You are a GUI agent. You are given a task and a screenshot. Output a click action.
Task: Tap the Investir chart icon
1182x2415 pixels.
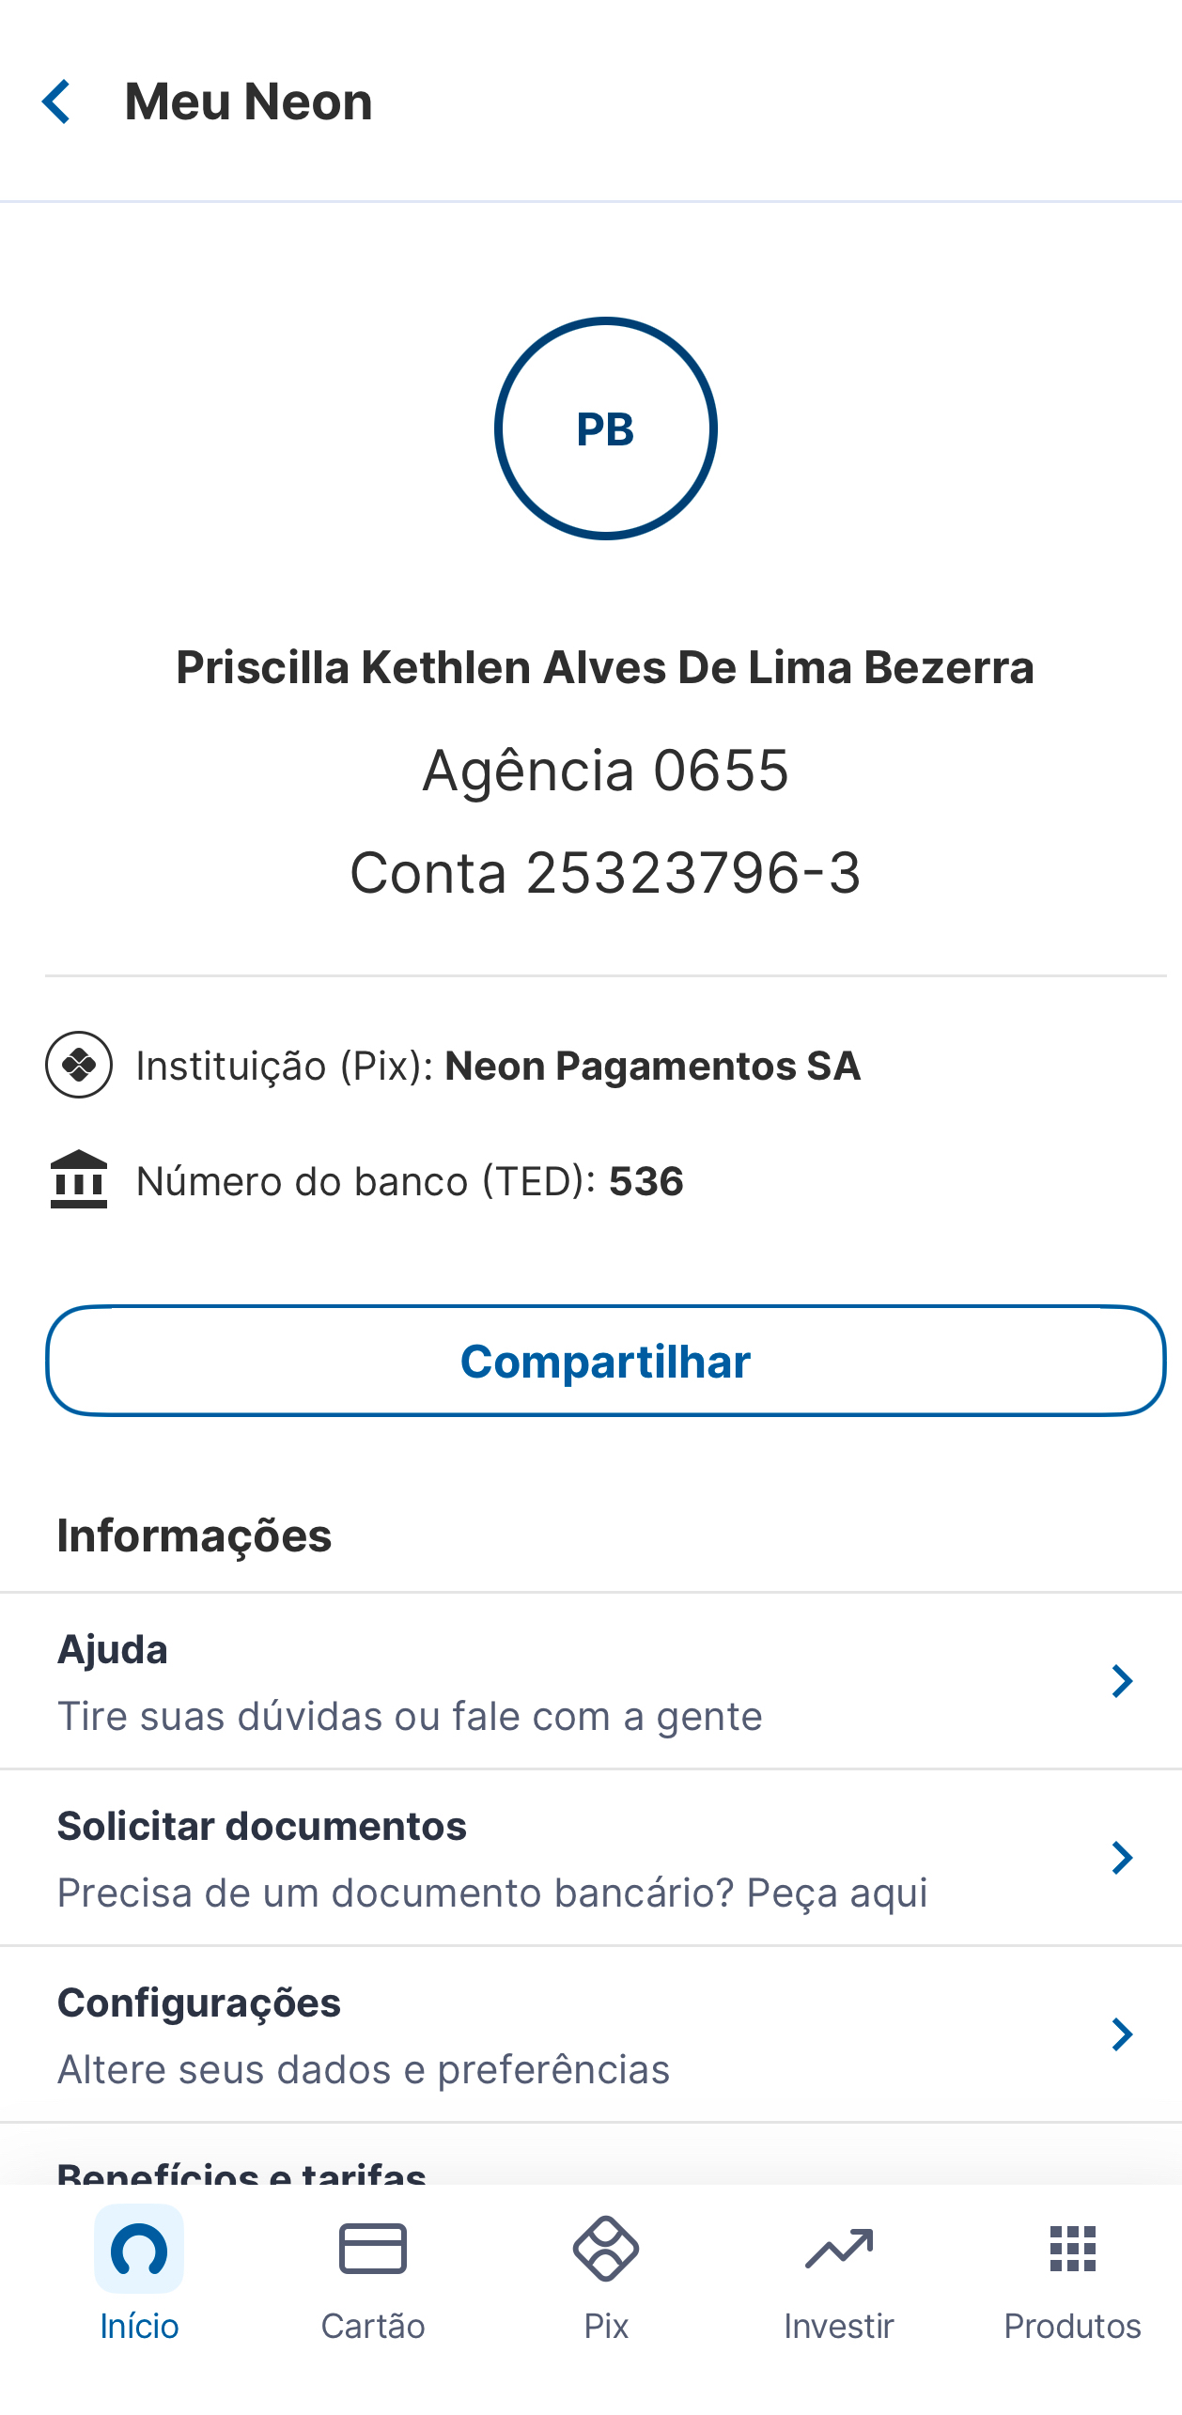pos(839,2250)
